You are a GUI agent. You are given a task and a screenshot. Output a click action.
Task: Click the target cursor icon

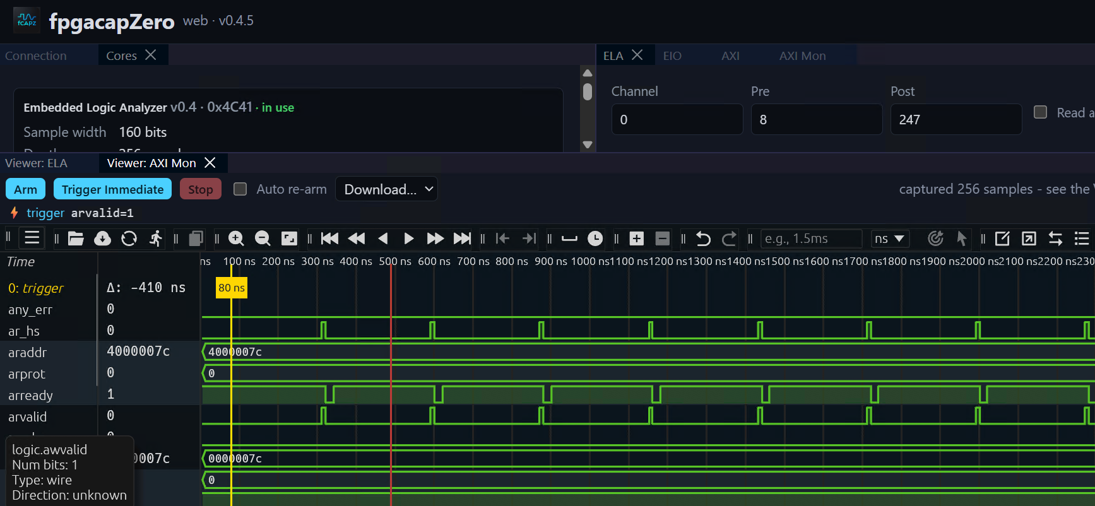point(935,238)
